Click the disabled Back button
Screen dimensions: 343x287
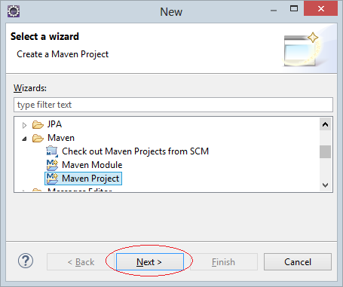click(x=81, y=261)
